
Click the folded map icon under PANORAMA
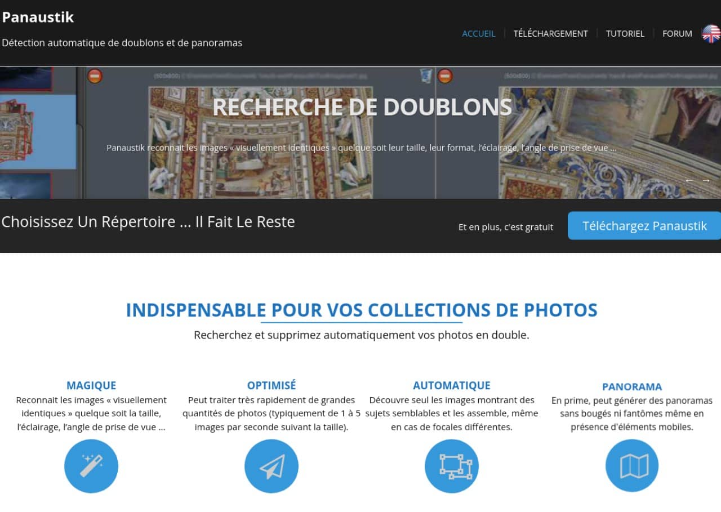[x=632, y=466]
